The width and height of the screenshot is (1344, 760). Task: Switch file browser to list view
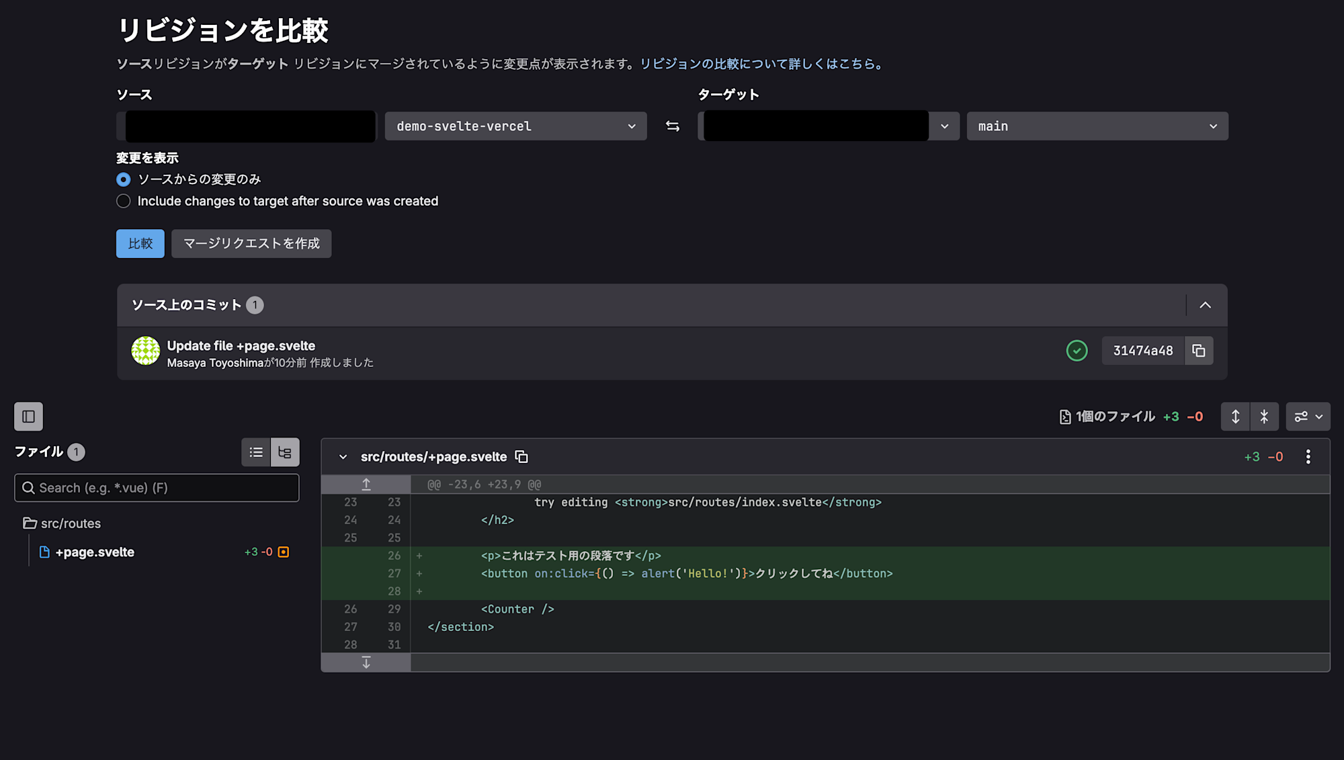pos(256,452)
